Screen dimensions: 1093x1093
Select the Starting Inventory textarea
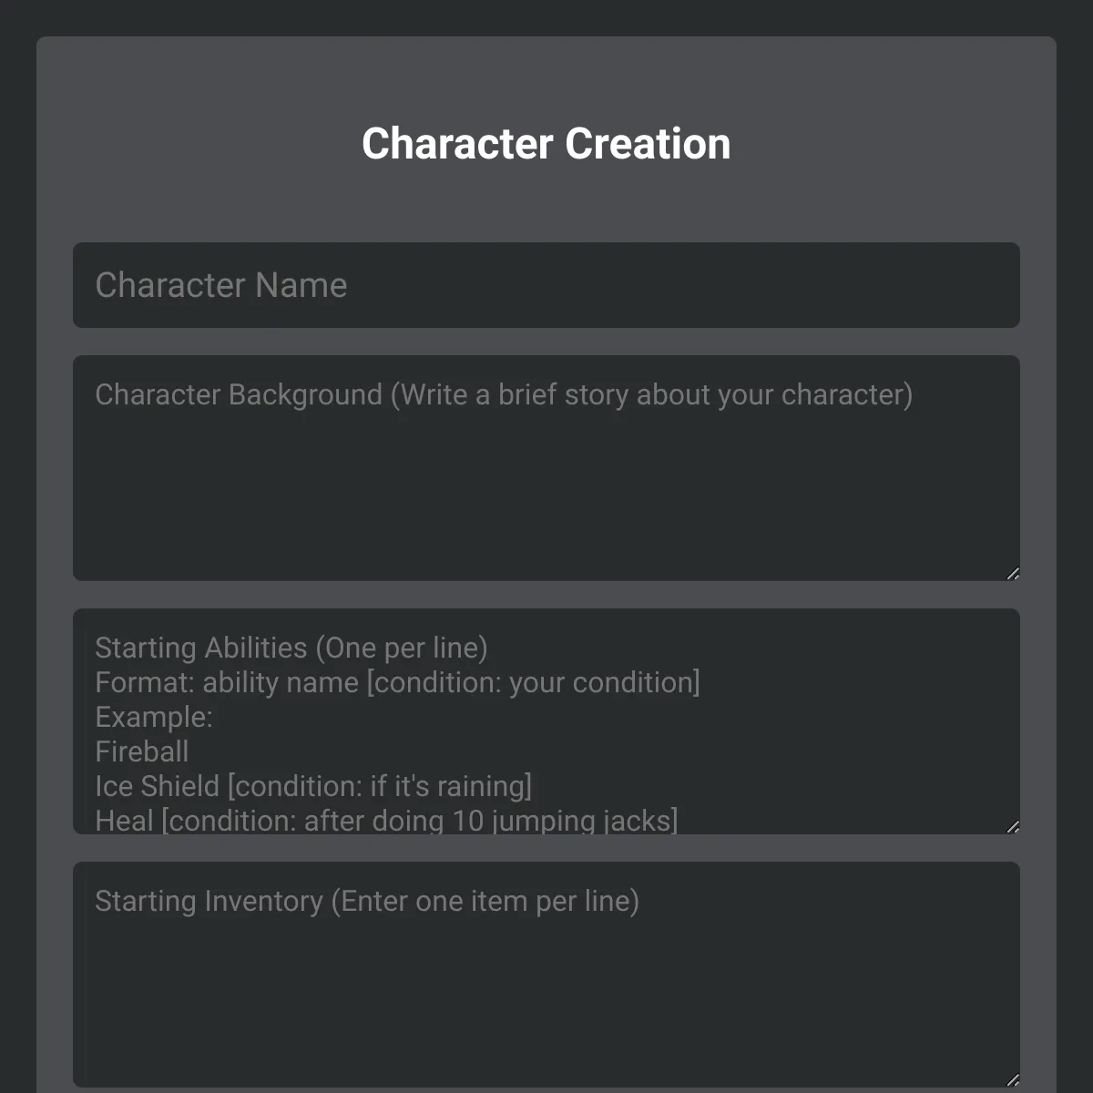546,975
